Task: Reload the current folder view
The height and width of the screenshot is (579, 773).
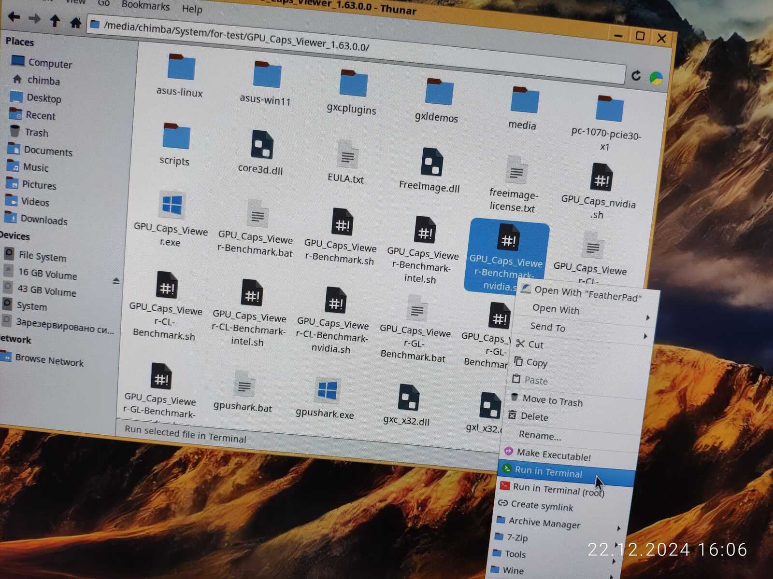Action: pyautogui.click(x=636, y=75)
